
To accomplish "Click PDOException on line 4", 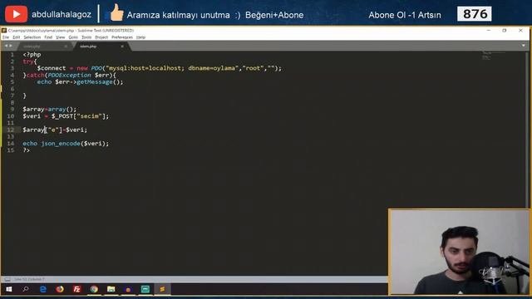I will [x=69, y=75].
